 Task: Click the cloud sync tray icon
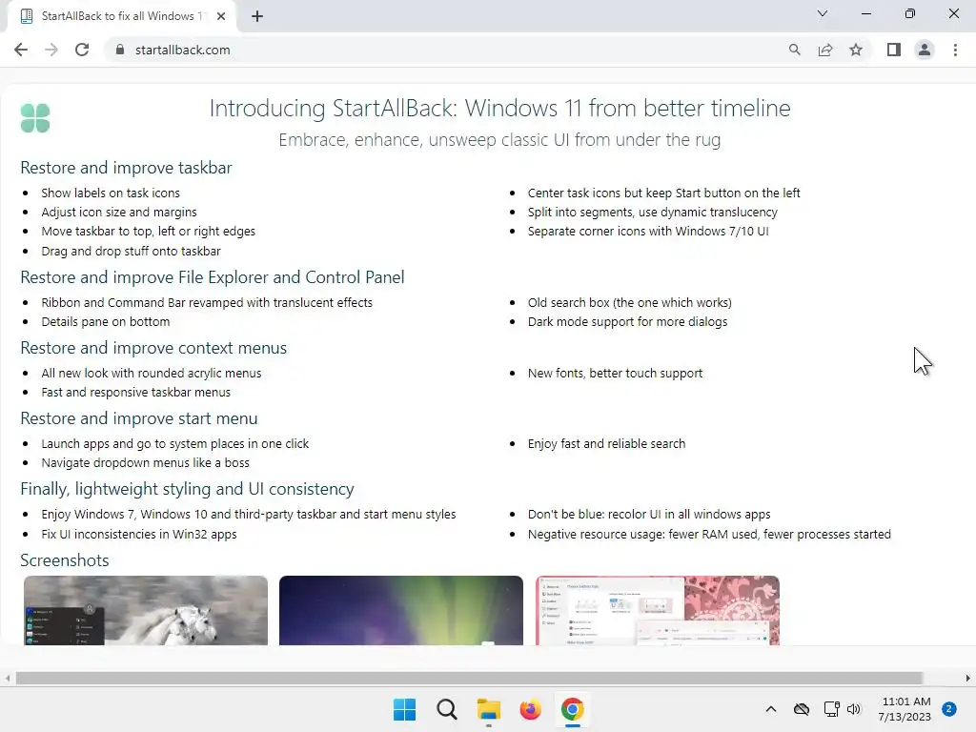pos(802,709)
